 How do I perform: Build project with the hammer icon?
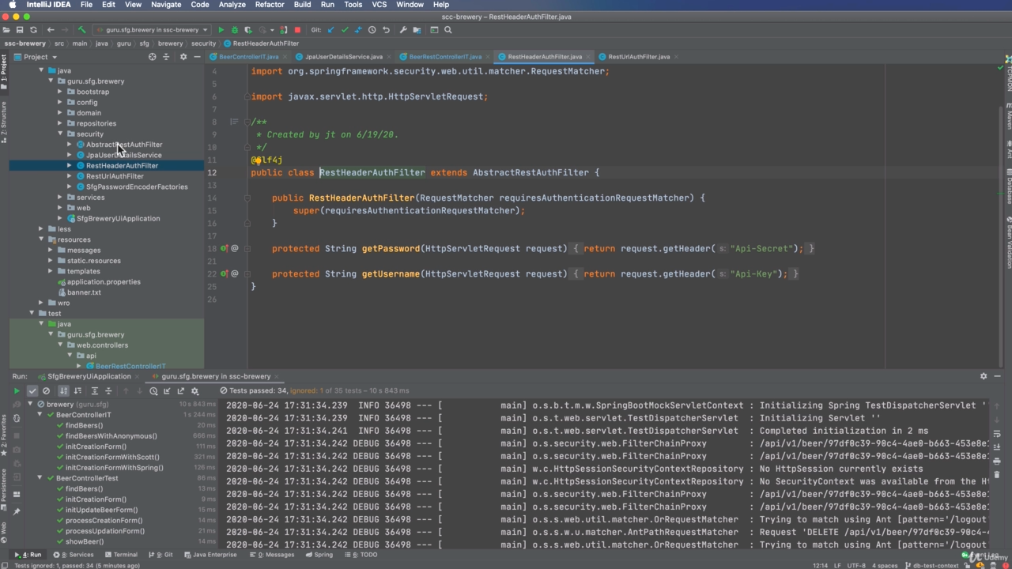(x=81, y=30)
